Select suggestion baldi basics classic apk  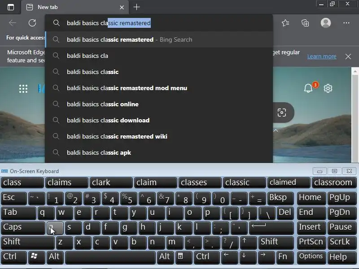click(159, 152)
